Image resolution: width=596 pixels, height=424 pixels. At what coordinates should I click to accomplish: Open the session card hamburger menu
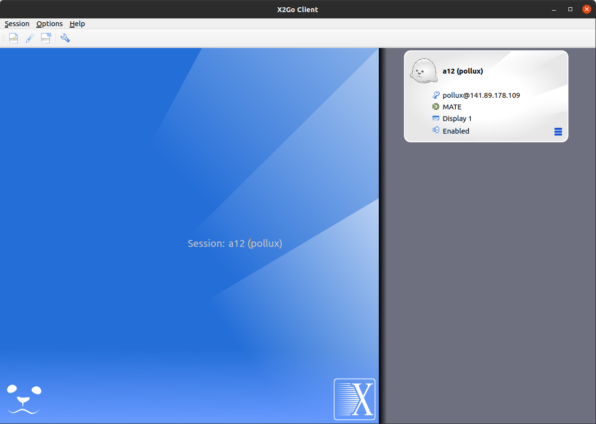[x=558, y=132]
